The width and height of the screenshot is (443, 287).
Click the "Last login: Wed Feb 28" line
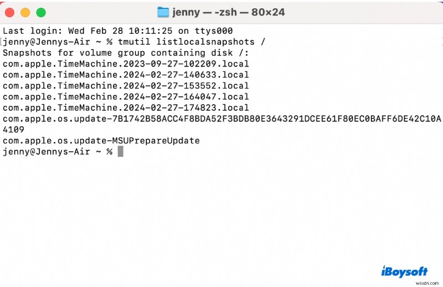(117, 31)
